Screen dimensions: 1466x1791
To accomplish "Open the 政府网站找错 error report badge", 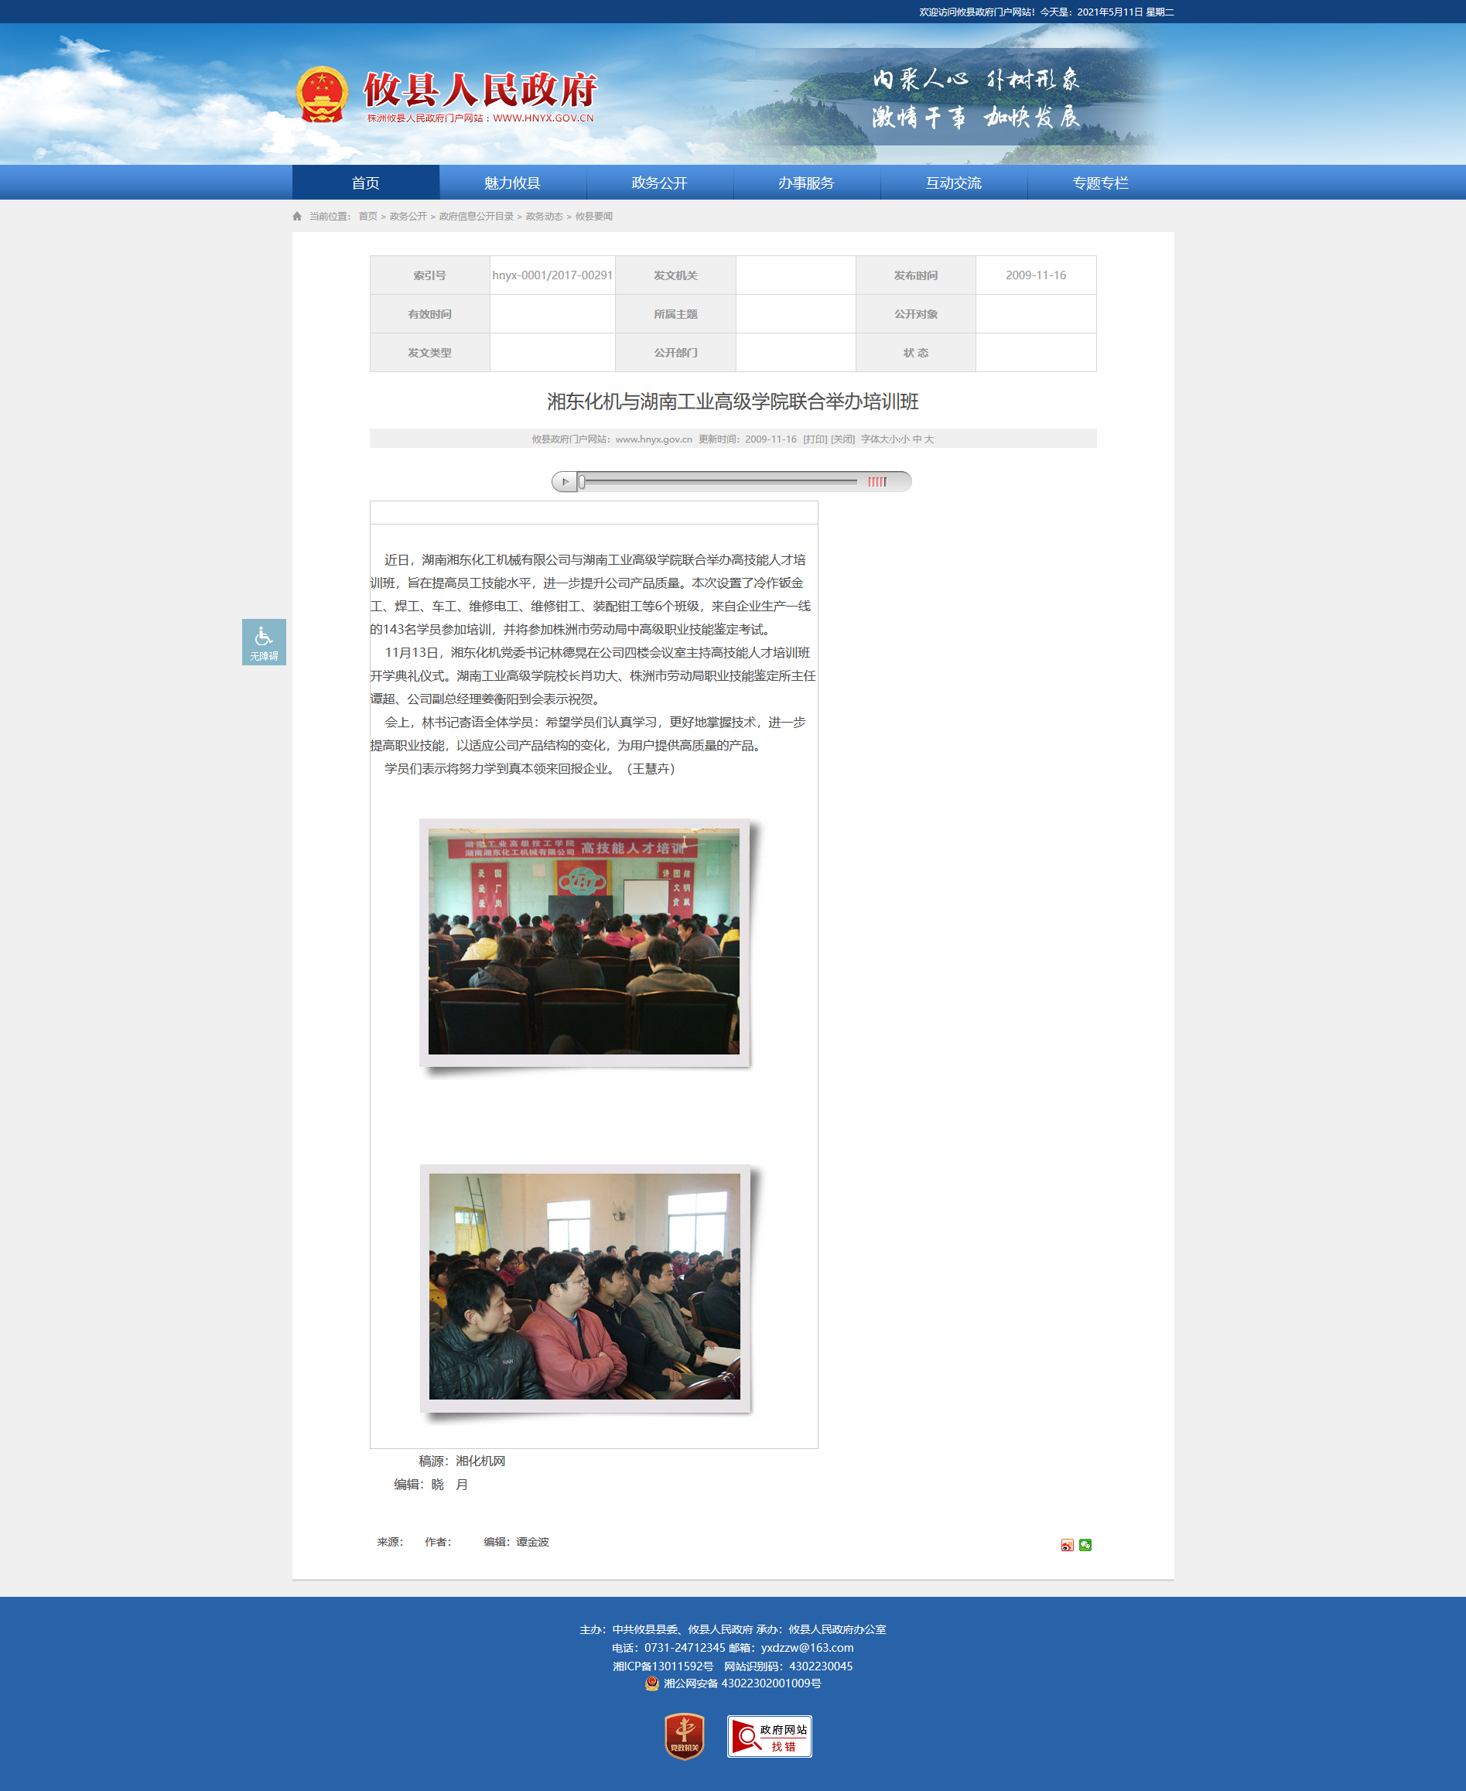I will [769, 1736].
